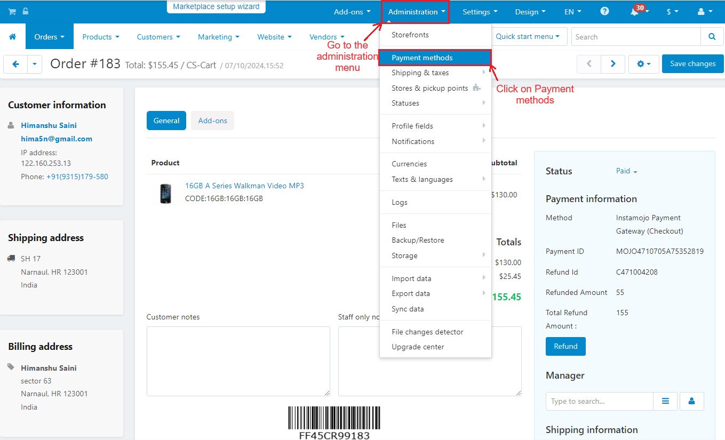Click the hima5n@gmail.com email link

[x=57, y=139]
